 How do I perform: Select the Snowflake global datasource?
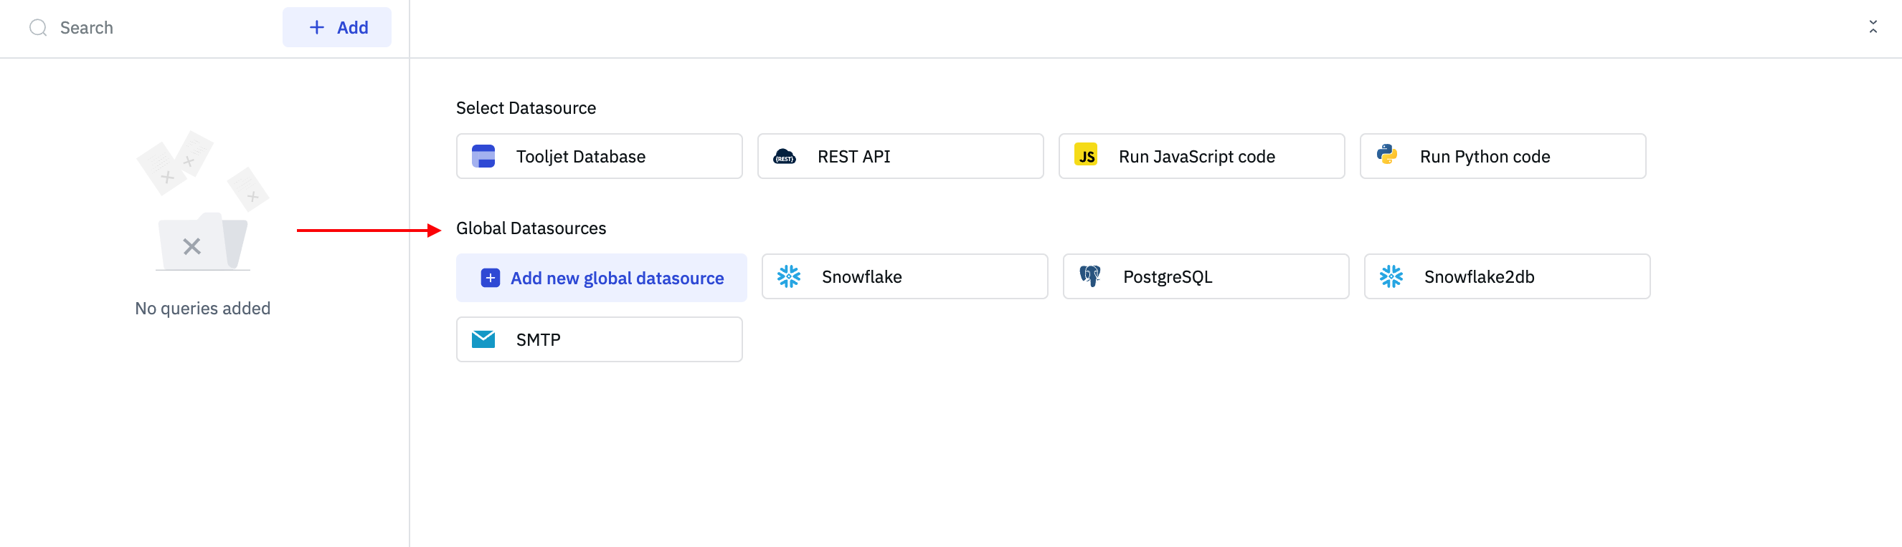[x=904, y=276]
